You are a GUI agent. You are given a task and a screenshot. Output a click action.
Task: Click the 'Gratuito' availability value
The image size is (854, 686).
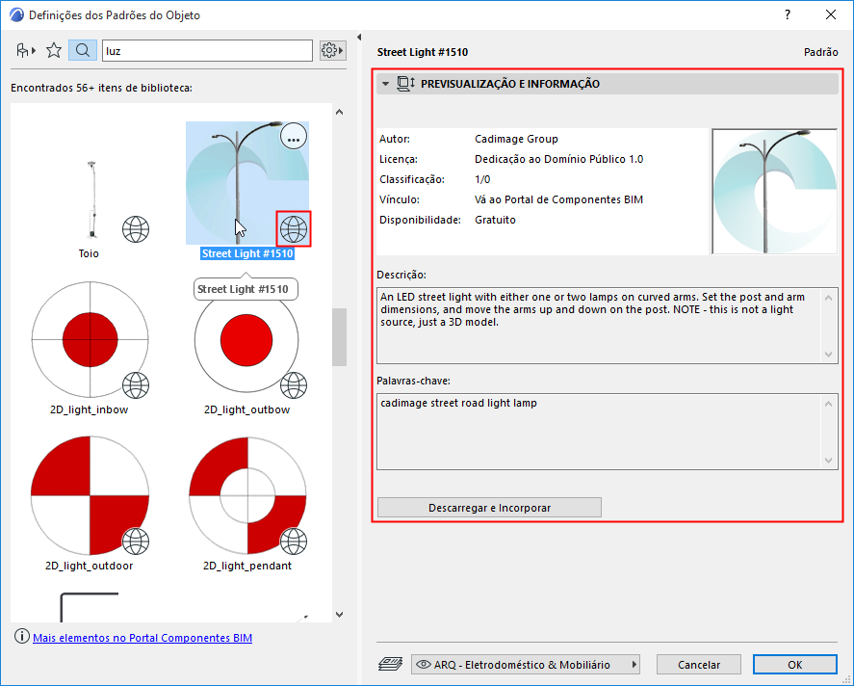point(495,220)
